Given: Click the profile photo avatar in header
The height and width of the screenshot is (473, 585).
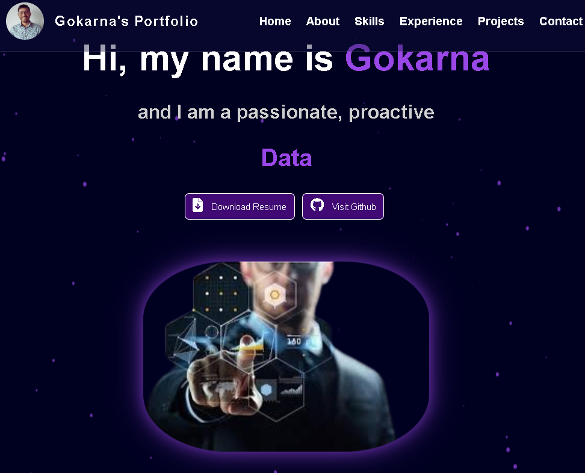Looking at the screenshot, I should [x=25, y=21].
